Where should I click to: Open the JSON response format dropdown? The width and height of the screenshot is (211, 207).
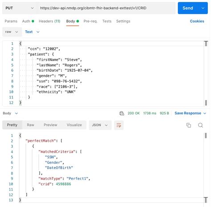click(100, 125)
